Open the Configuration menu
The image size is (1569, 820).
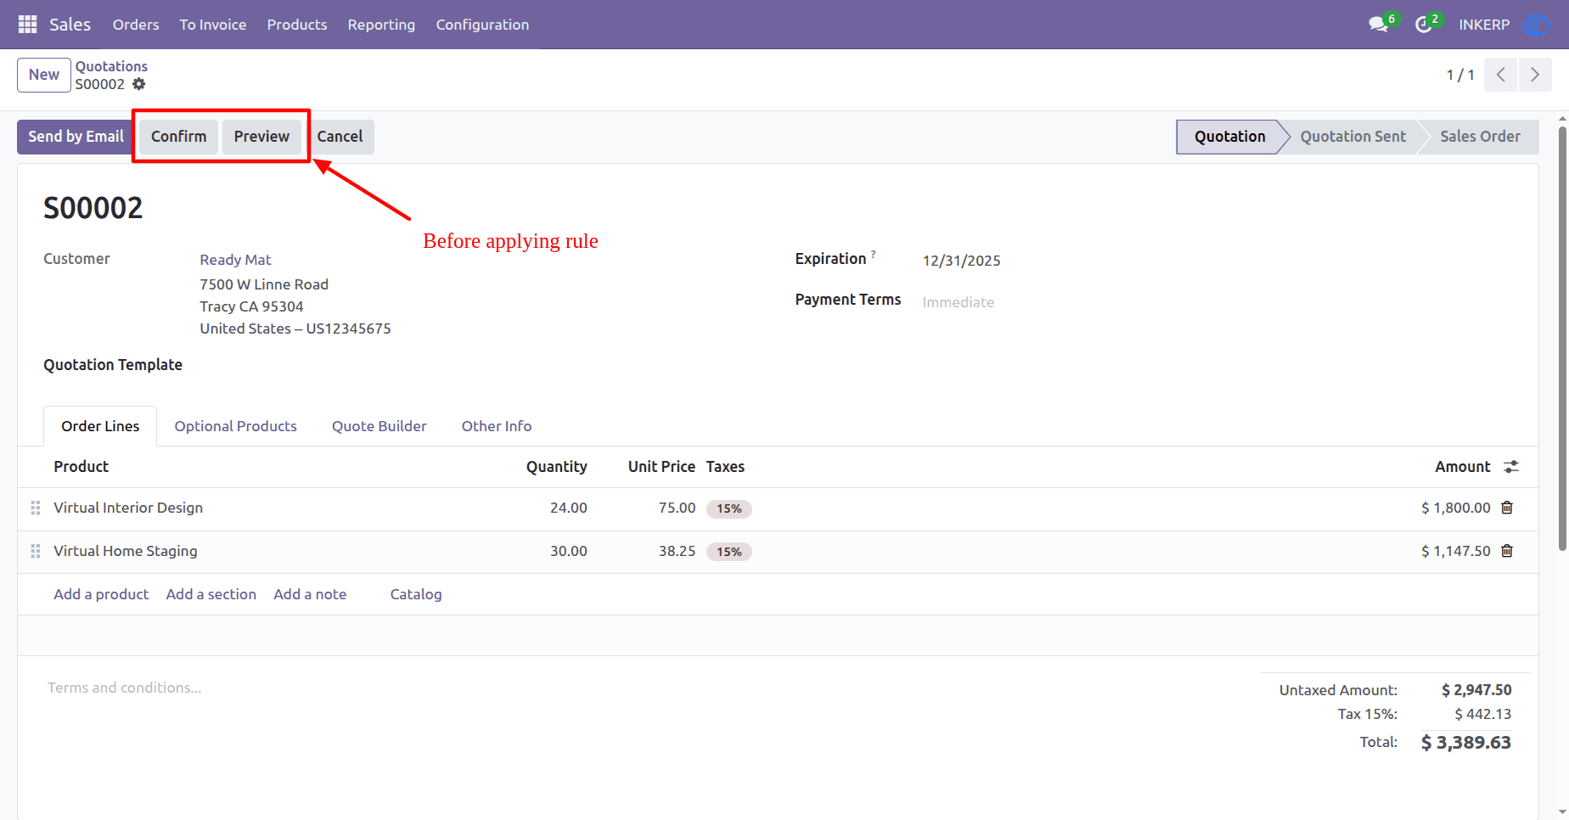(x=482, y=25)
